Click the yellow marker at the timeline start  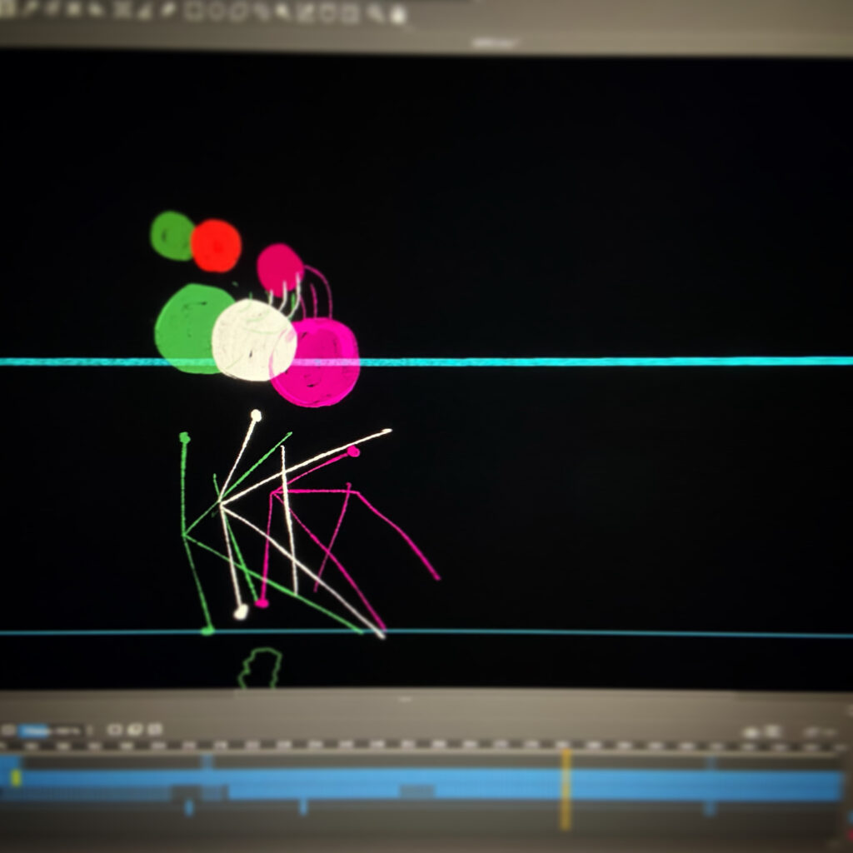click(x=16, y=777)
